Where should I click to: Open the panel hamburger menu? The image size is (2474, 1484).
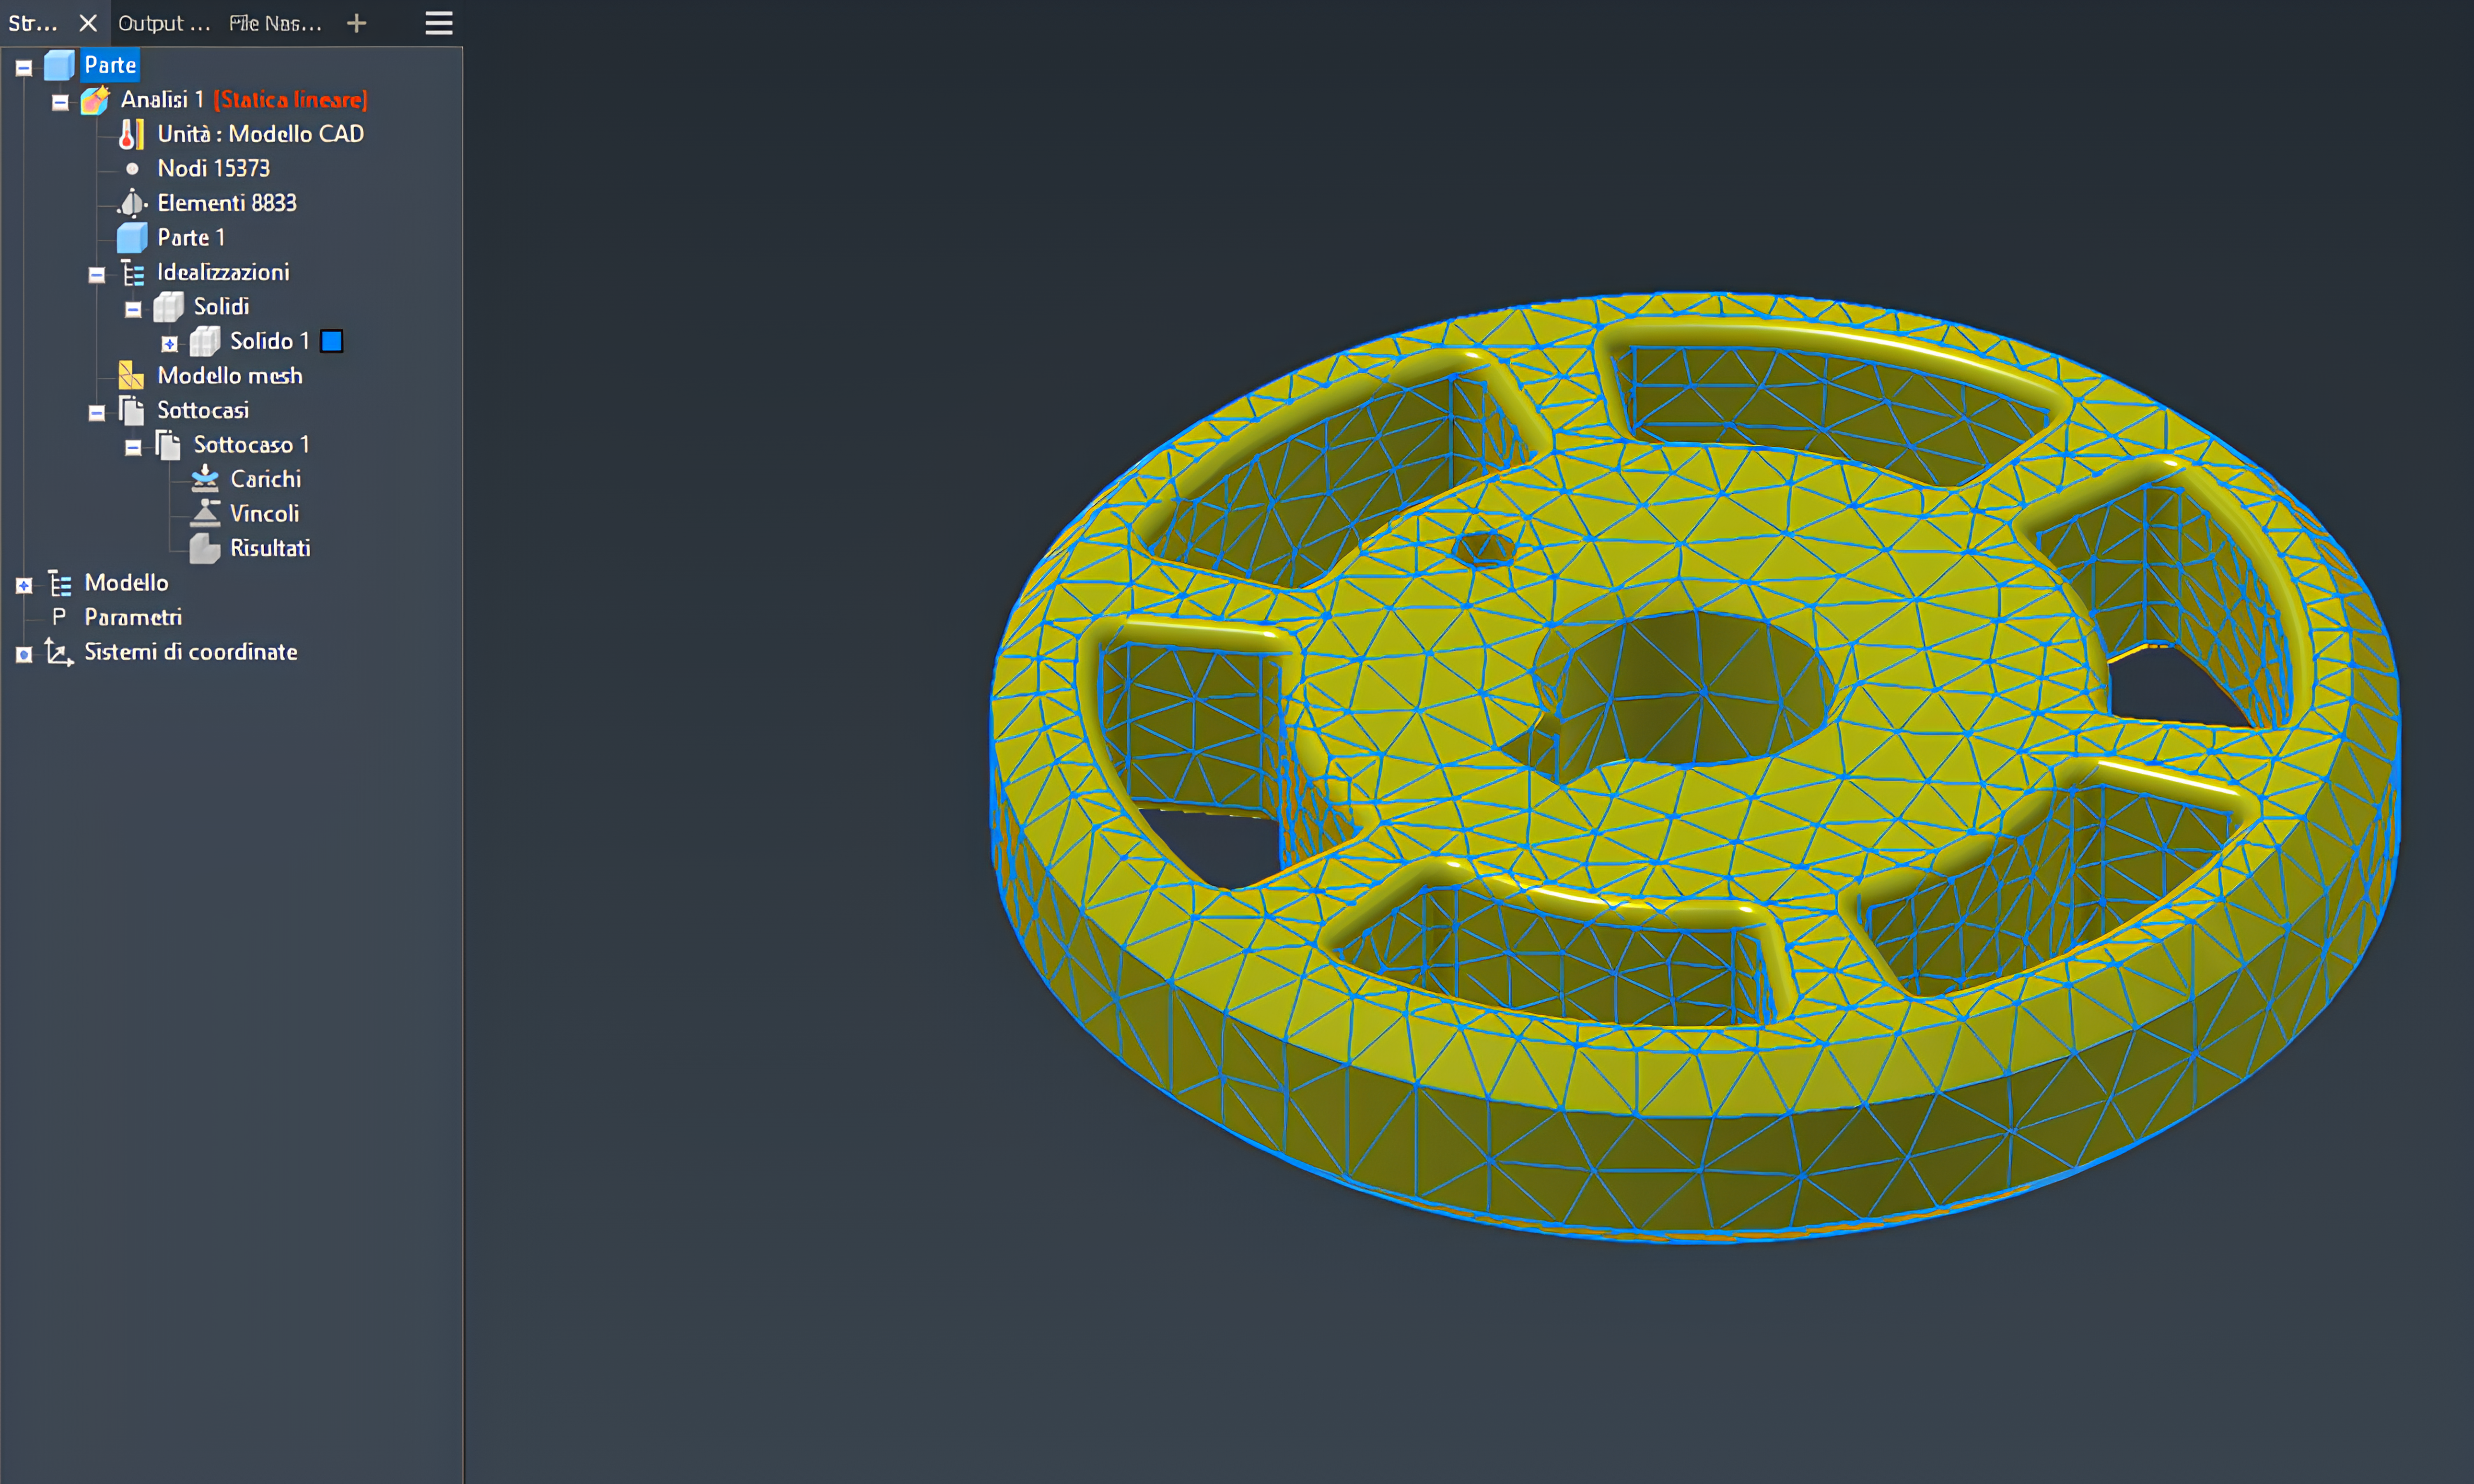coord(439,23)
